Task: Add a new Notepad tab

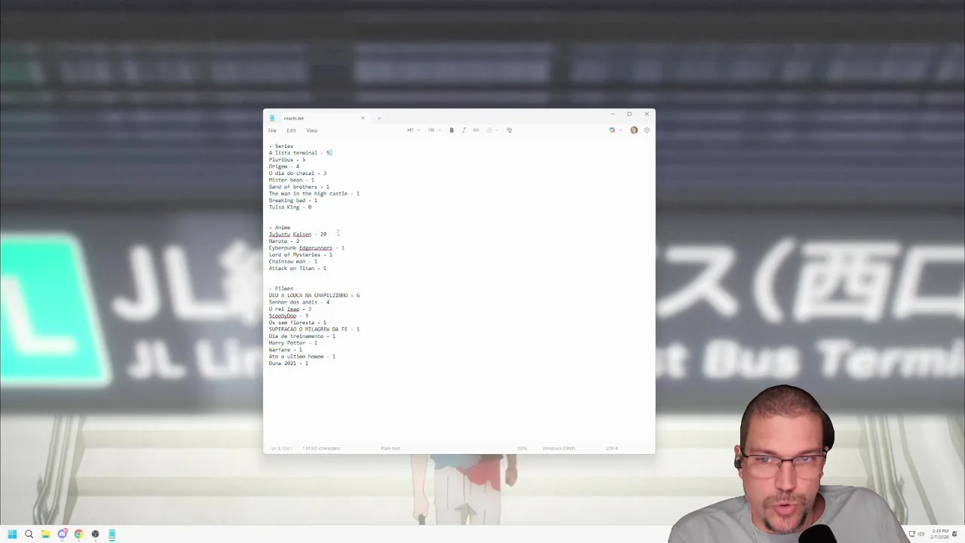Action: (x=379, y=118)
